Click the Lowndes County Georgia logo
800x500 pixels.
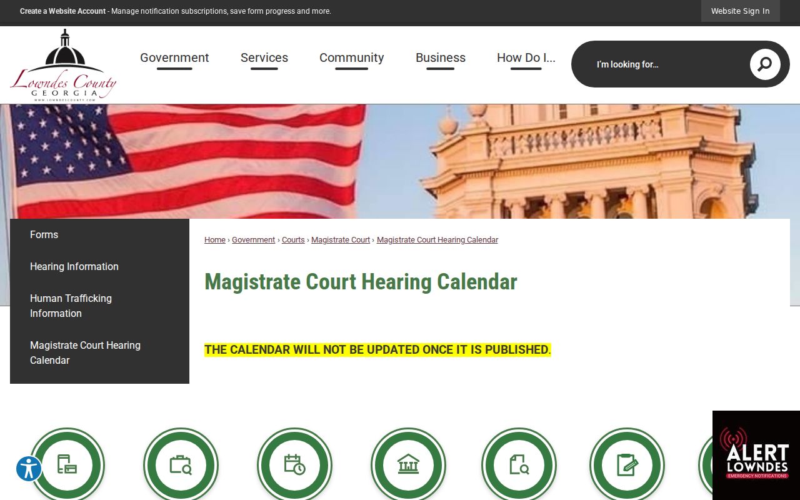click(63, 65)
